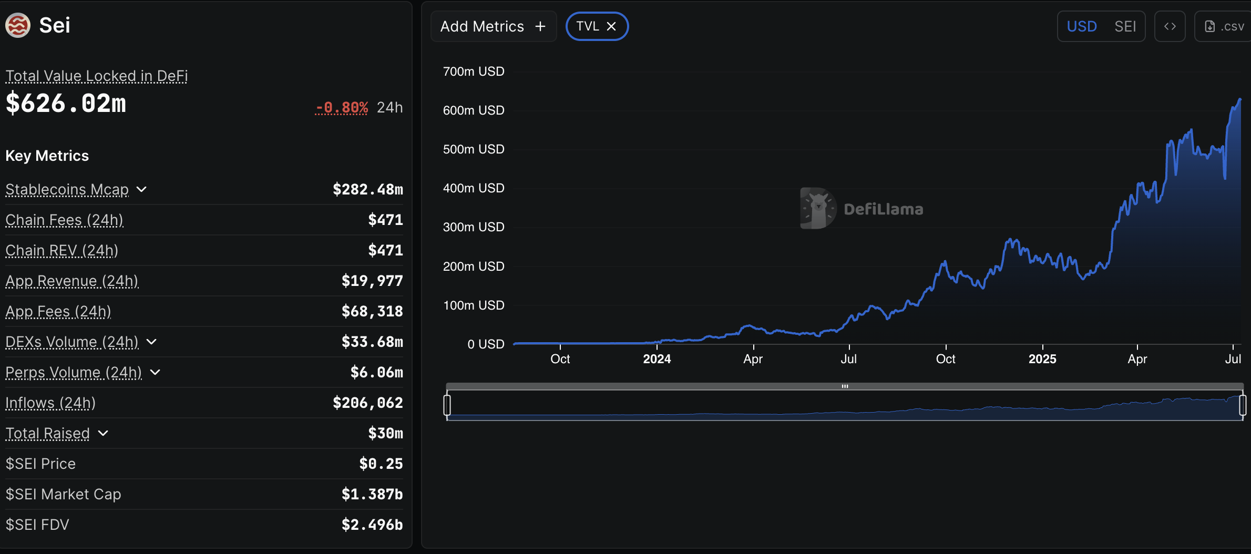Click the Sei logo icon
Viewport: 1251px width, 554px height.
tap(17, 25)
